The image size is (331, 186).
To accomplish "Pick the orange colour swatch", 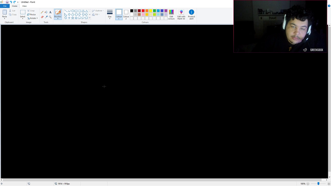I will 147,11.
